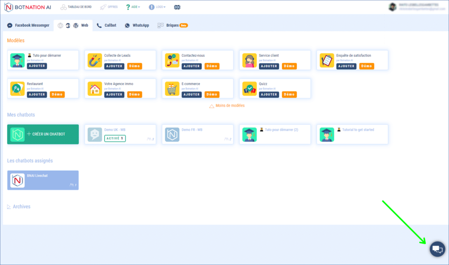
Task: Open the BNAI Livechat assigned chatbot
Action: (x=43, y=180)
